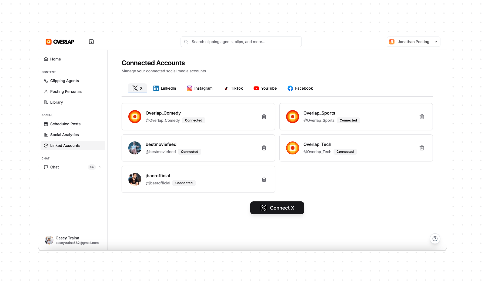Click the Overlap_Tech profile avatar
The height and width of the screenshot is (284, 485).
pyautogui.click(x=293, y=148)
